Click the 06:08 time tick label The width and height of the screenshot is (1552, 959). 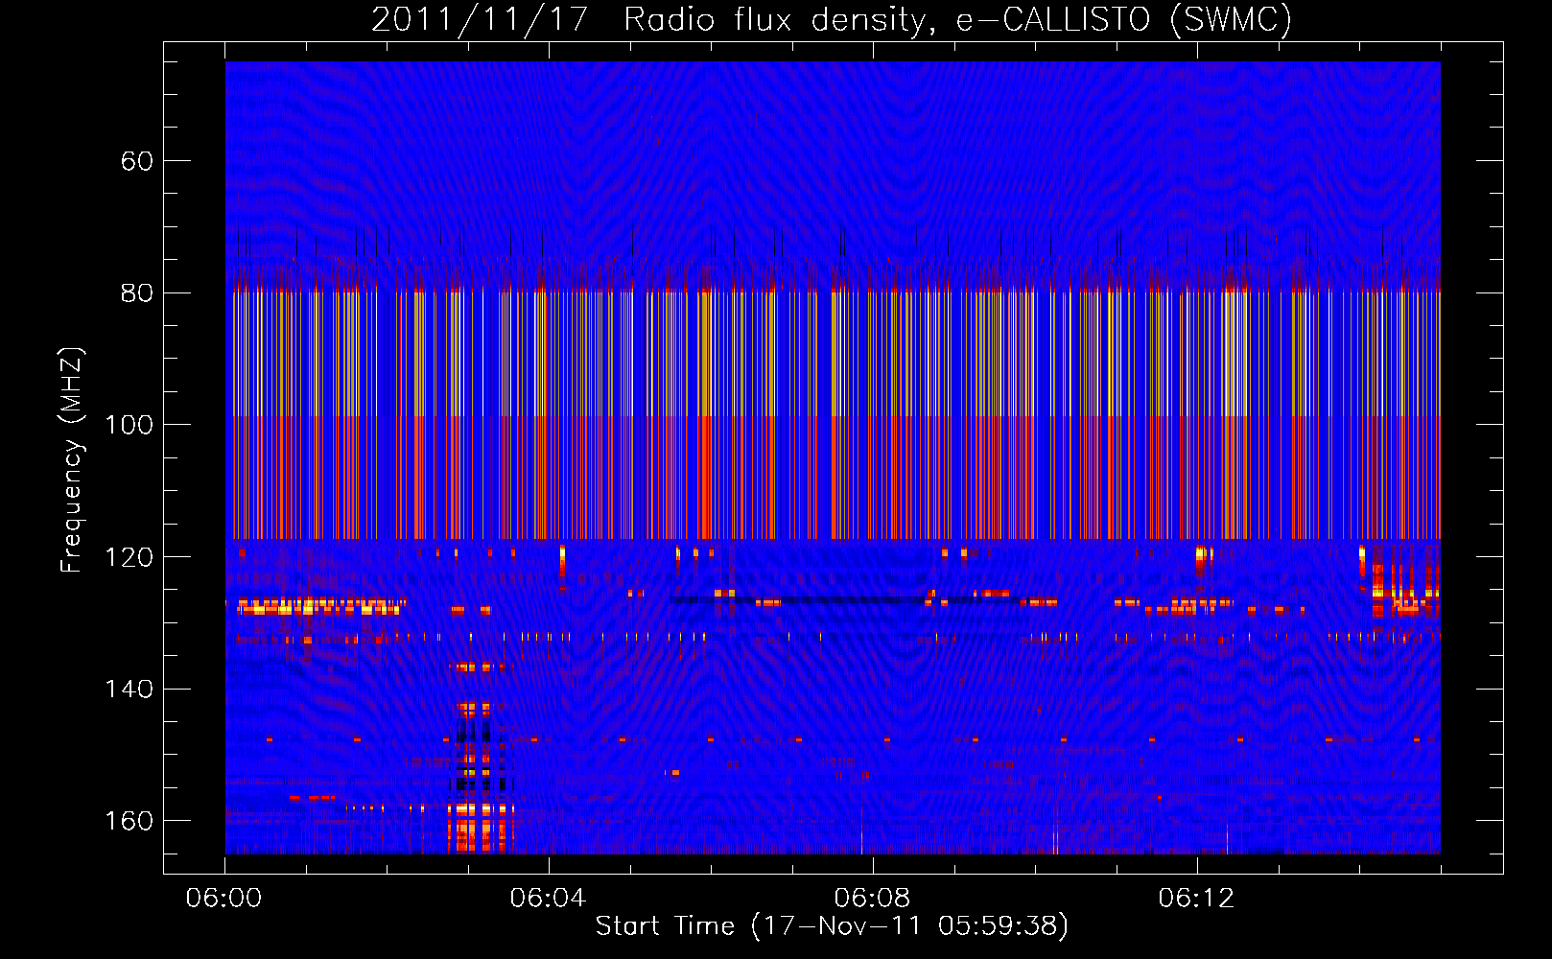point(872,899)
